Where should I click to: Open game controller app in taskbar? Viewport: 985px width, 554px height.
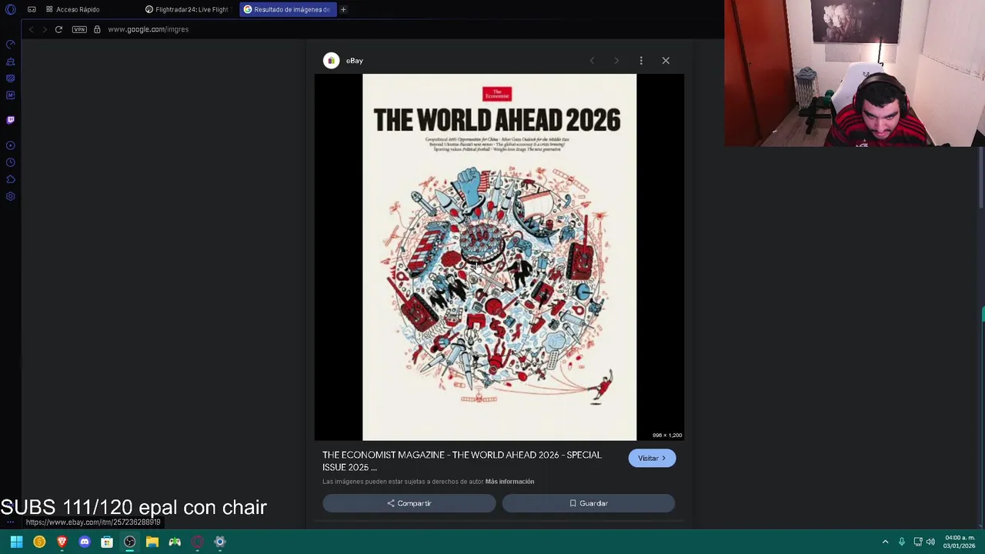[175, 542]
